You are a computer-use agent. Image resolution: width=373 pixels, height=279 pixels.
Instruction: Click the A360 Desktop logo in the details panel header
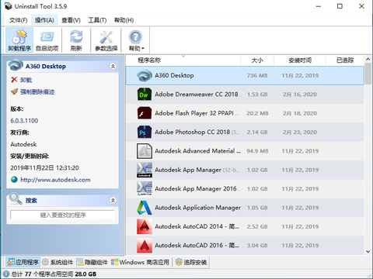click(x=16, y=65)
